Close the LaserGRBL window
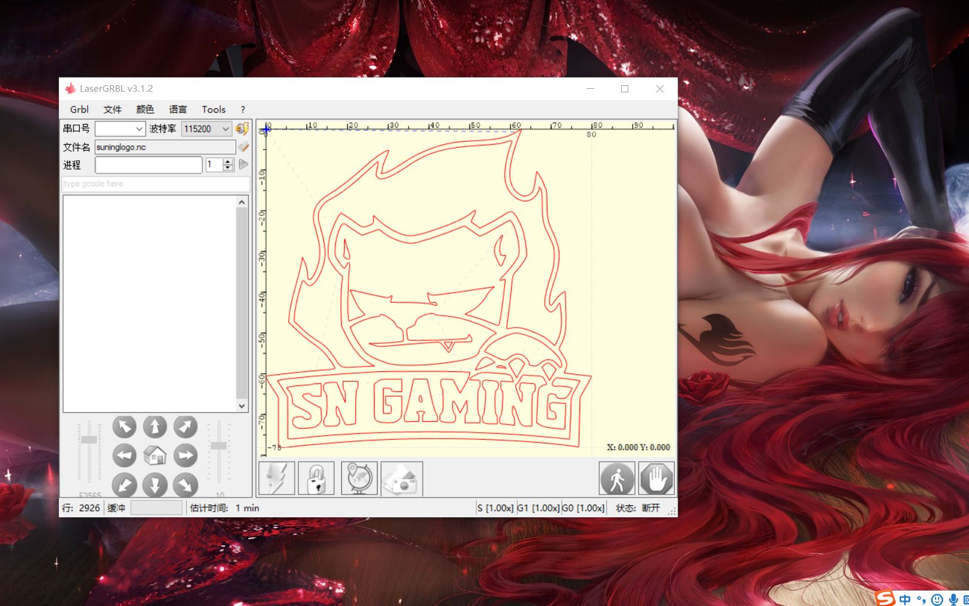Image resolution: width=969 pixels, height=606 pixels. tap(660, 89)
